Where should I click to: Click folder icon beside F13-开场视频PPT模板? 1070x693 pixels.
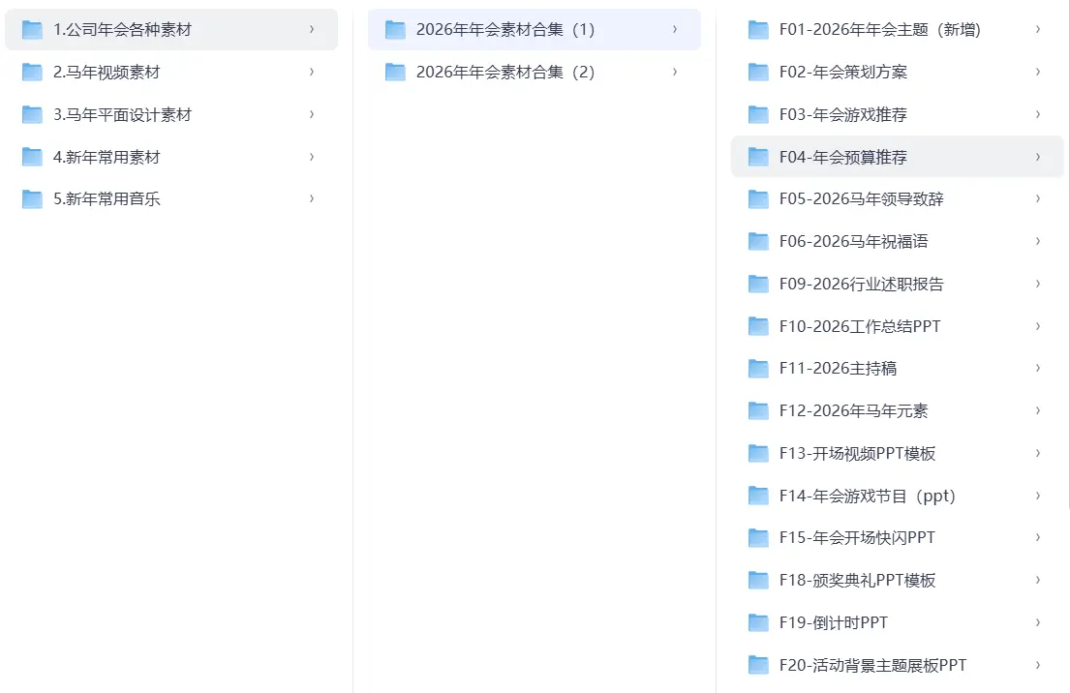758,454
